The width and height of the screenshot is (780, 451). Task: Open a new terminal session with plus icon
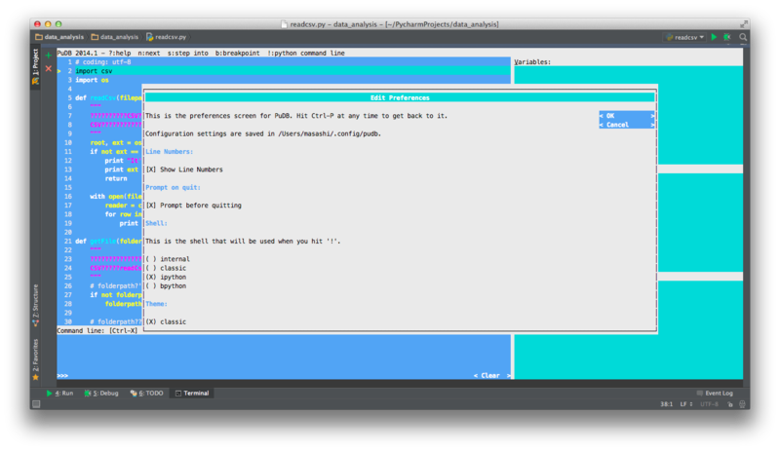coord(48,56)
